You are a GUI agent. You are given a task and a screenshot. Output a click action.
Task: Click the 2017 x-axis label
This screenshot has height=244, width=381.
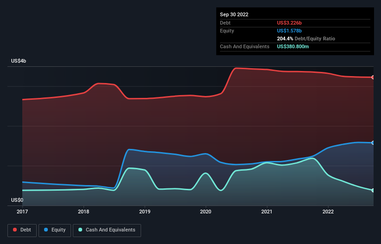click(22, 212)
